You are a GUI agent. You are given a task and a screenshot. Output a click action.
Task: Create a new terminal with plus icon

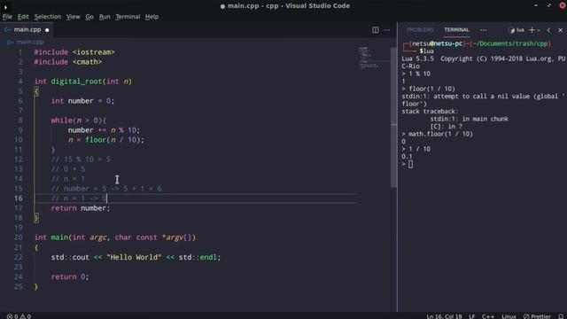(x=532, y=30)
